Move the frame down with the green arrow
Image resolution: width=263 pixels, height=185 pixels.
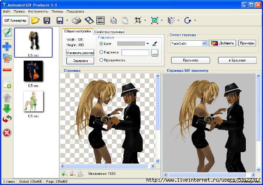(7, 109)
